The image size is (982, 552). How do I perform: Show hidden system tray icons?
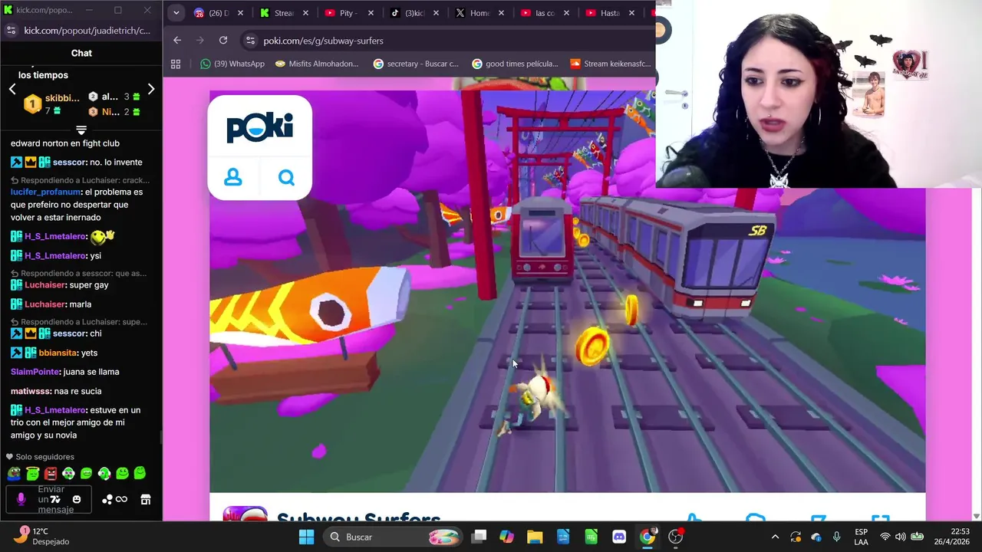775,537
